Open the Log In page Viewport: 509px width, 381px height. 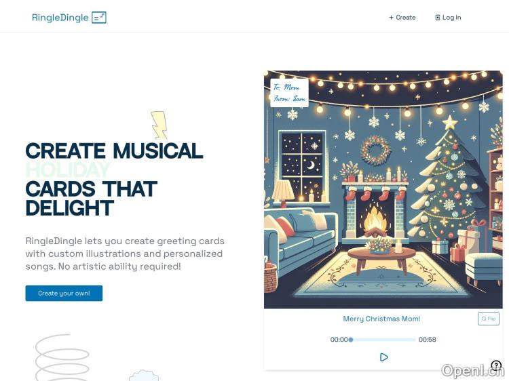pyautogui.click(x=448, y=18)
